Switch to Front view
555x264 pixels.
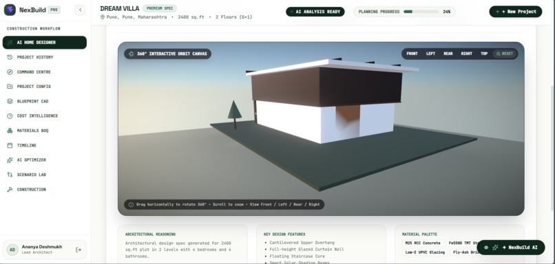pos(412,54)
